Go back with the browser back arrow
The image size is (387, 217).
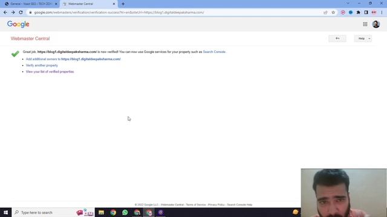click(x=5, y=12)
